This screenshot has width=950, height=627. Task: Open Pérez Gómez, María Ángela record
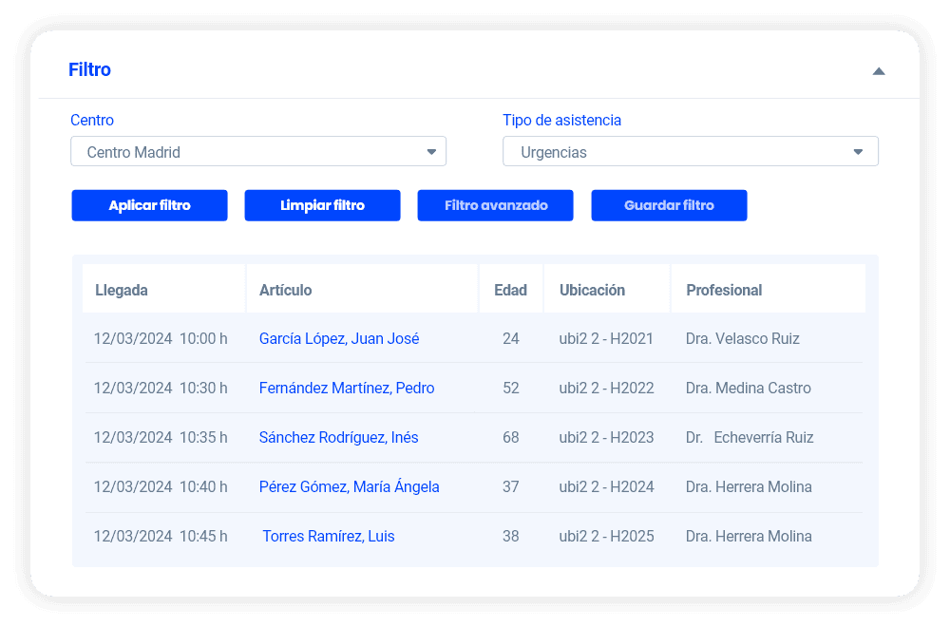(349, 486)
